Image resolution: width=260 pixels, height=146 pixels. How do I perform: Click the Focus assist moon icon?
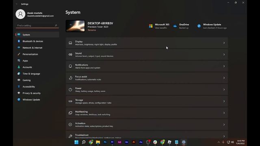(x=70, y=78)
